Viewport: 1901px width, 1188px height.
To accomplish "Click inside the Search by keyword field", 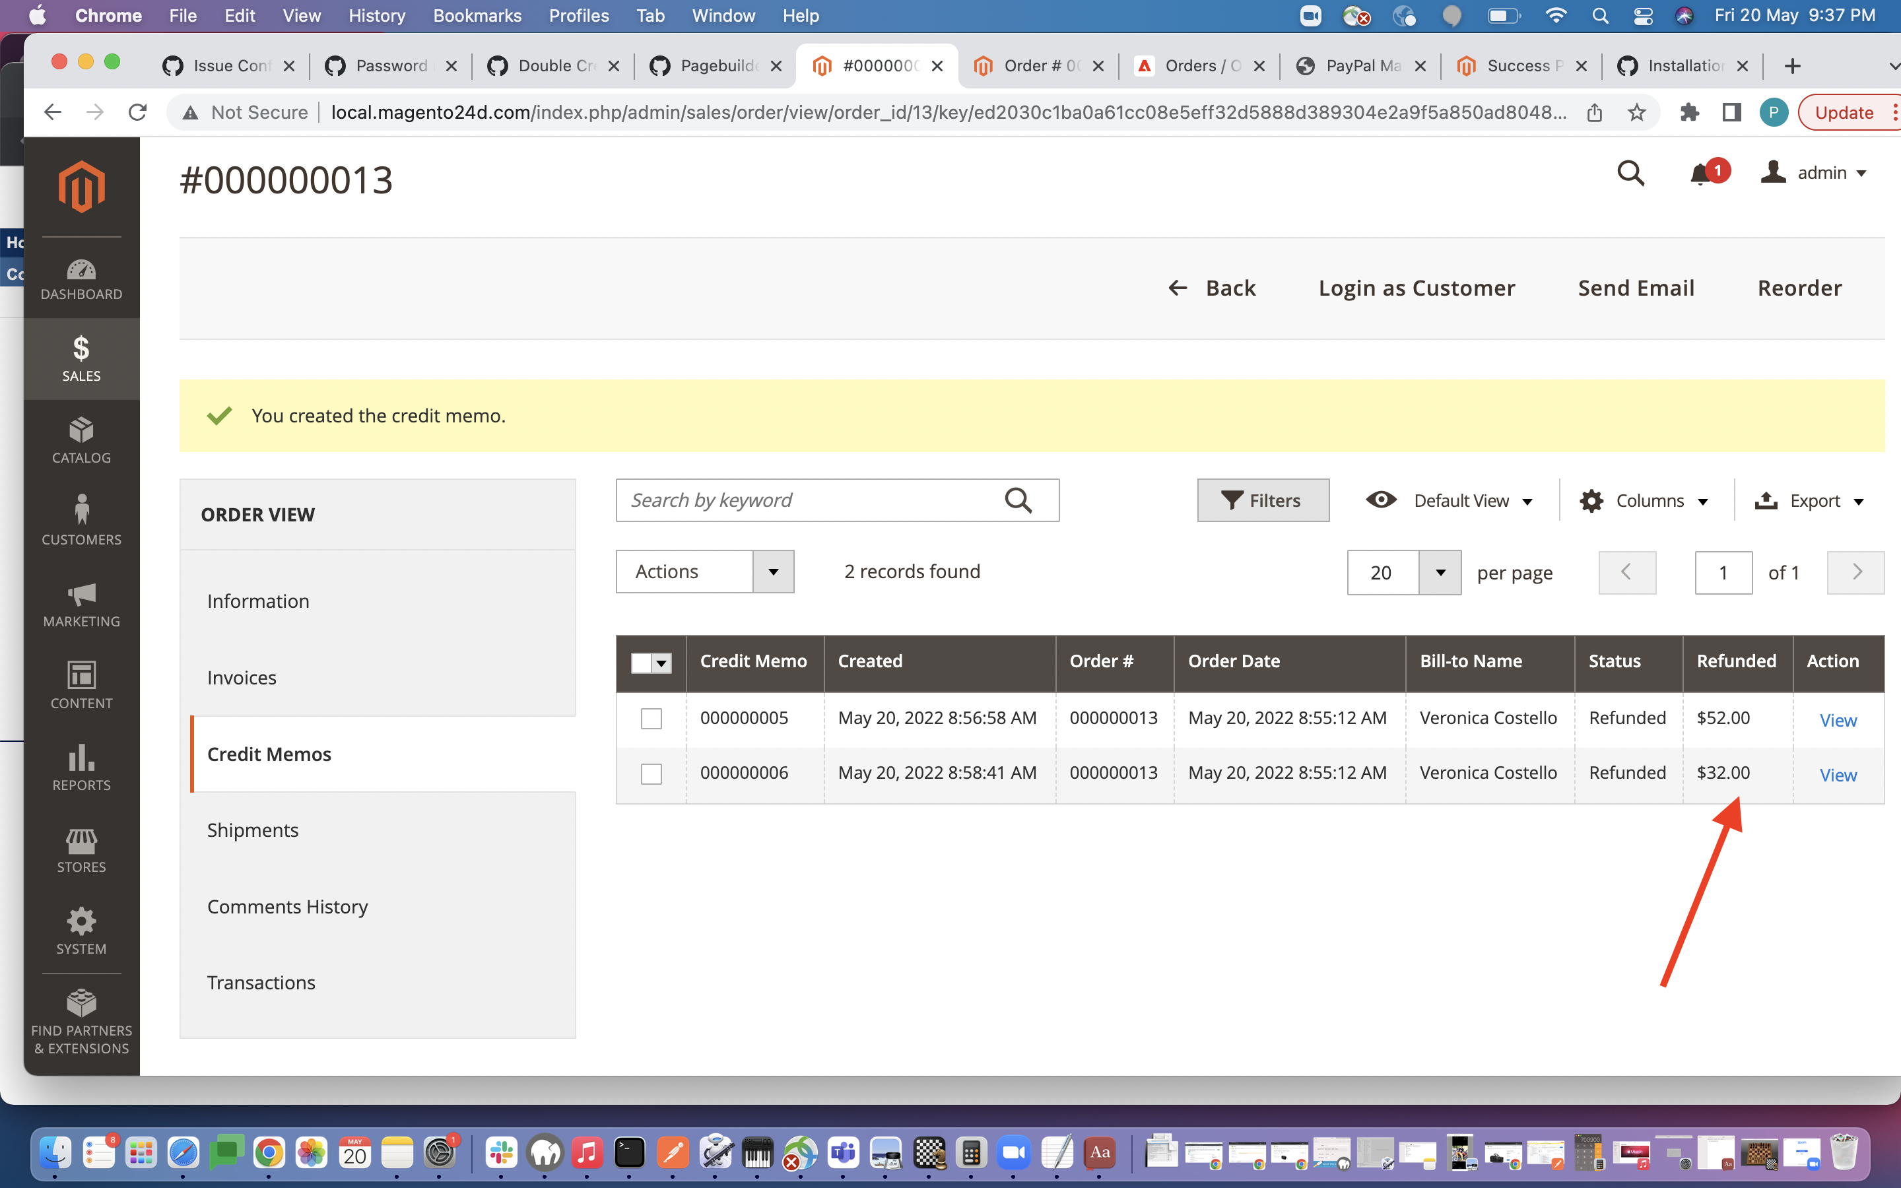I will pyautogui.click(x=801, y=500).
